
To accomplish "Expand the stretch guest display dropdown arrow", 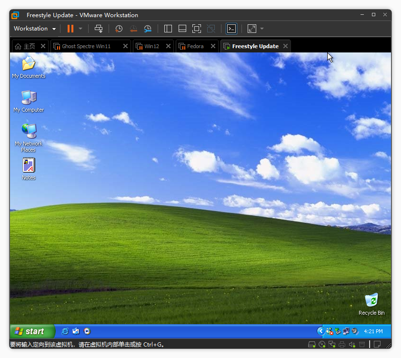I will [x=262, y=29].
